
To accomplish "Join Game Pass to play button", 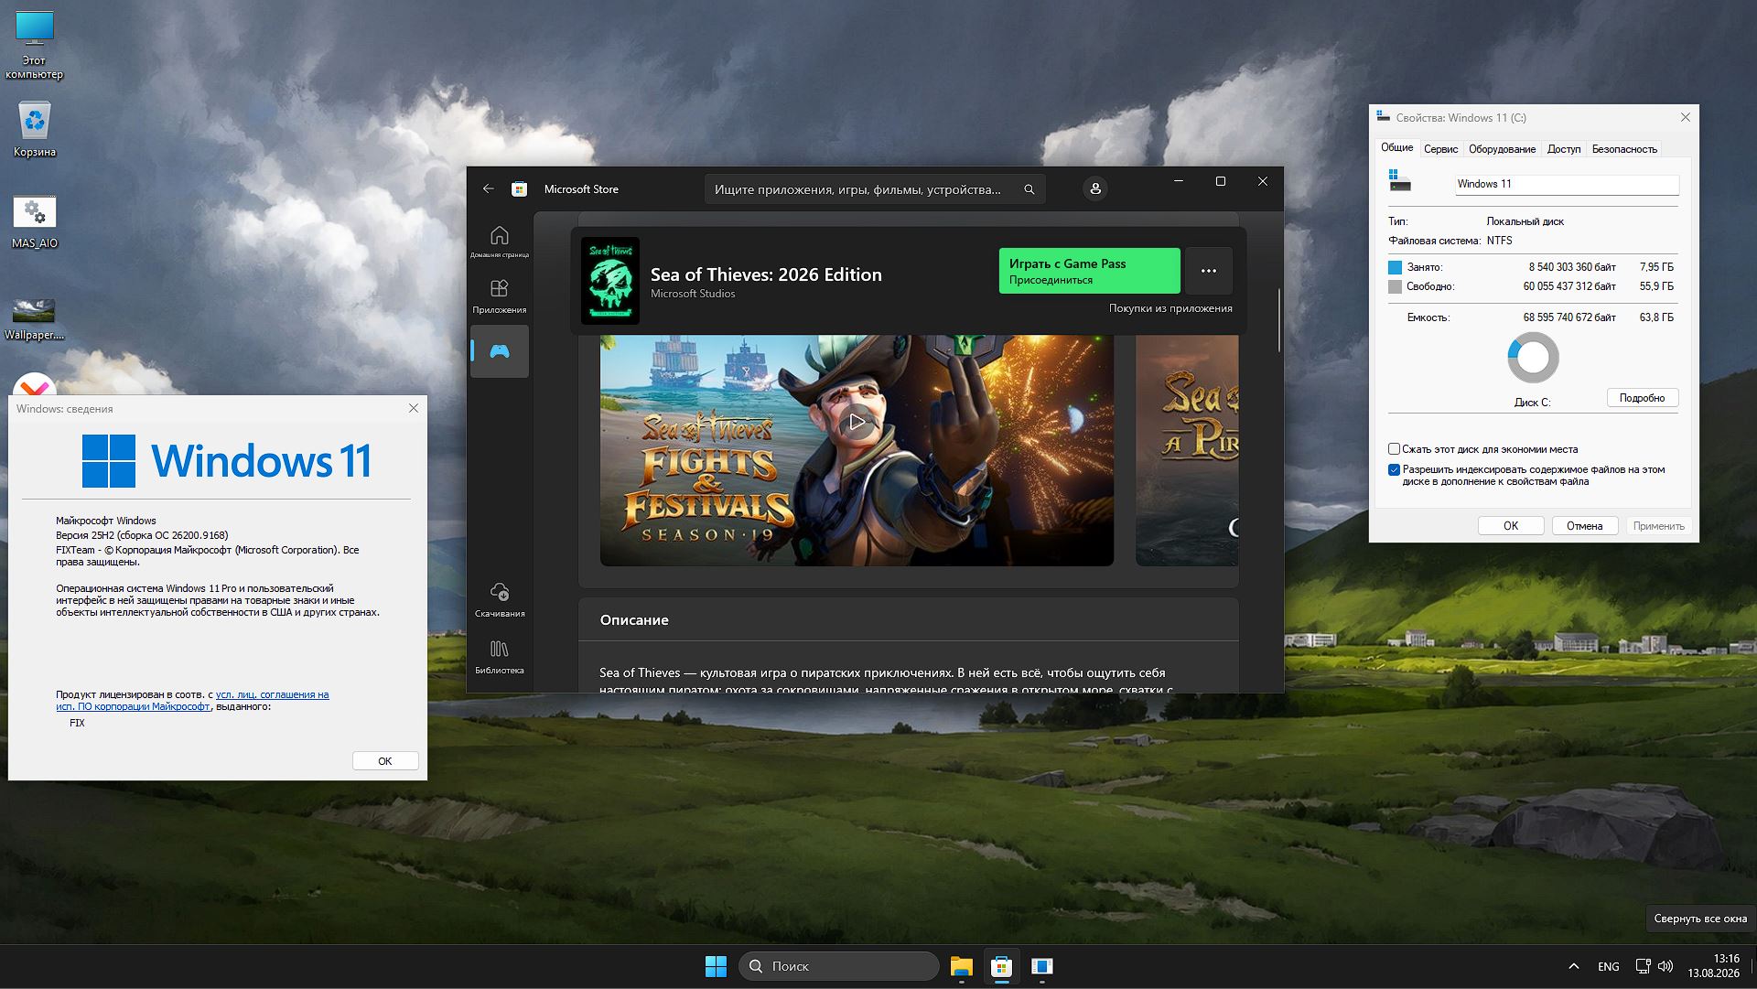I will pos(1089,271).
